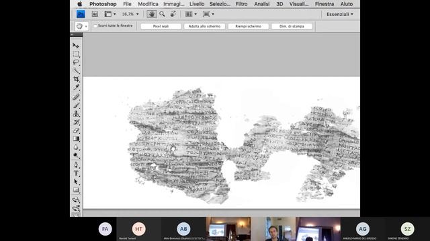The image size is (430, 241).
Task: Select the Path Selection tool
Action: pos(76,181)
